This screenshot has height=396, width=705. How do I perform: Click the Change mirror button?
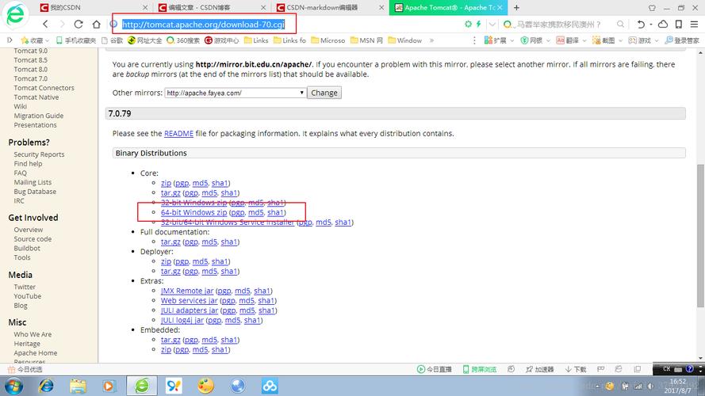tap(324, 93)
